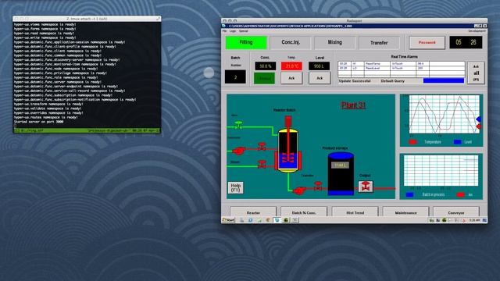
Task: Click the Windows Start button in taskbar
Action: (x=228, y=220)
